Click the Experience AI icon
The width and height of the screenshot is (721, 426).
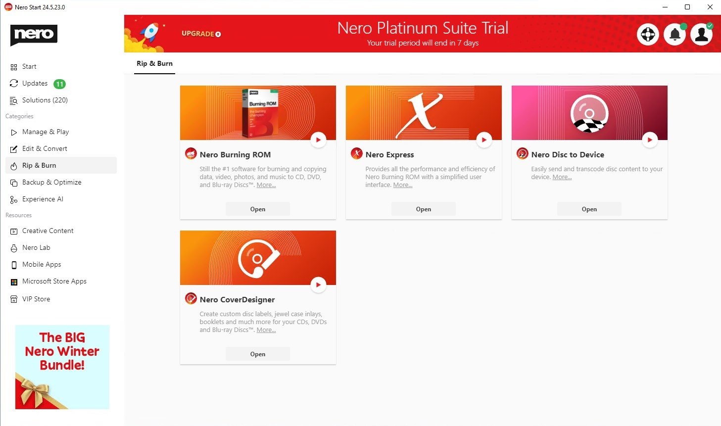click(14, 199)
